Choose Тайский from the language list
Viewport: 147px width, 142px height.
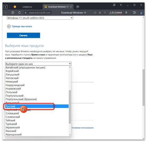[37, 120]
